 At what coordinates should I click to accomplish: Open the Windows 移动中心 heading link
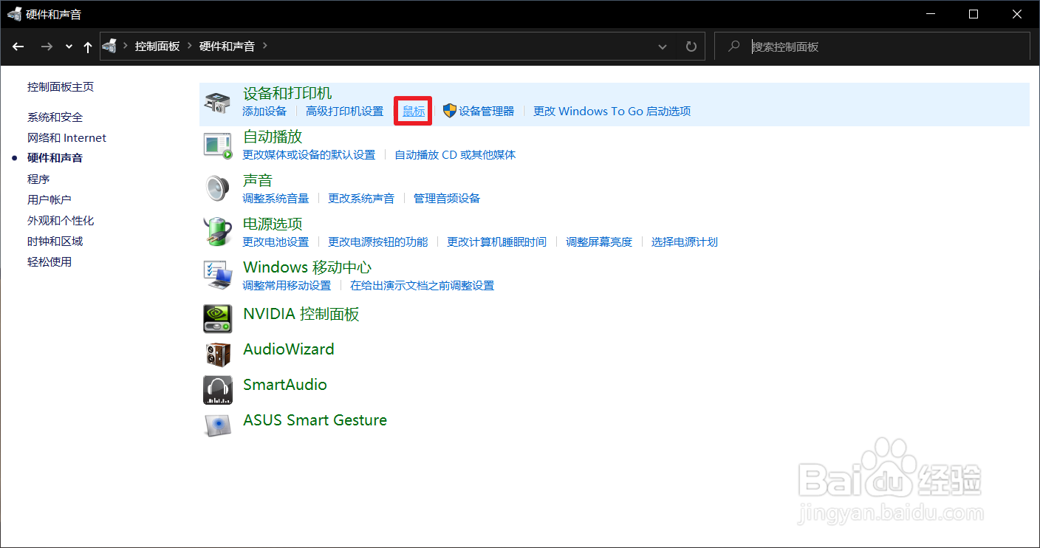(307, 267)
